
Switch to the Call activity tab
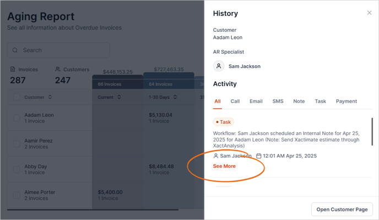click(235, 101)
